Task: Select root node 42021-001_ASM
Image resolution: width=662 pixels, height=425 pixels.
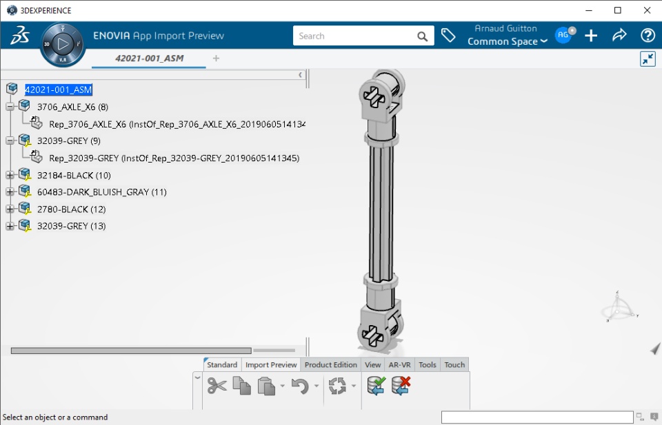Action: [58, 90]
